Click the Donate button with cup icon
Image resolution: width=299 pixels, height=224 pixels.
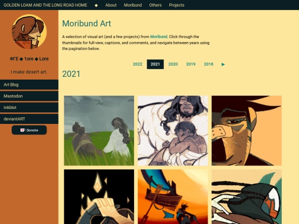pos(29,130)
